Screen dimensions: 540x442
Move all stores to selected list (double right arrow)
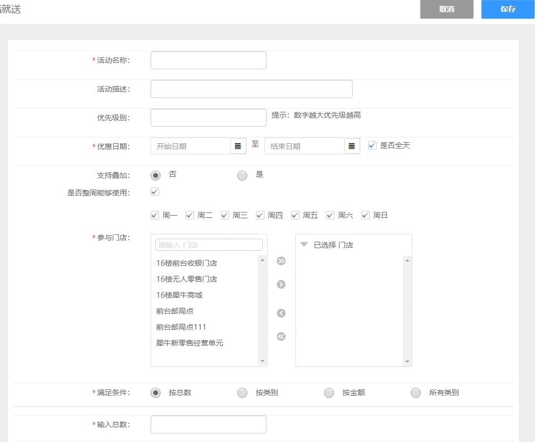click(281, 261)
